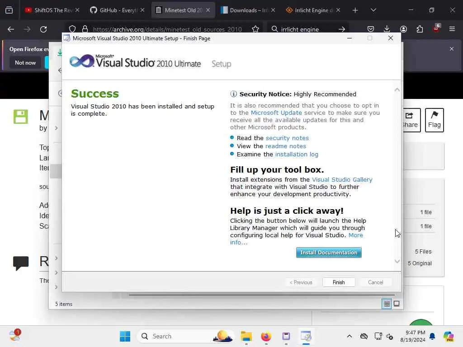
Task: Open File Explorer from taskbar
Action: (246, 336)
